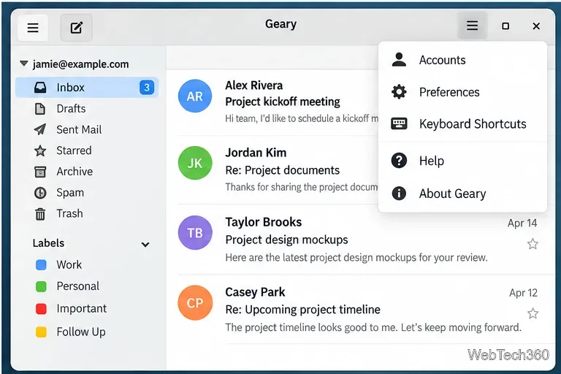The width and height of the screenshot is (561, 374).
Task: Select Help in the menu
Action: point(462,161)
